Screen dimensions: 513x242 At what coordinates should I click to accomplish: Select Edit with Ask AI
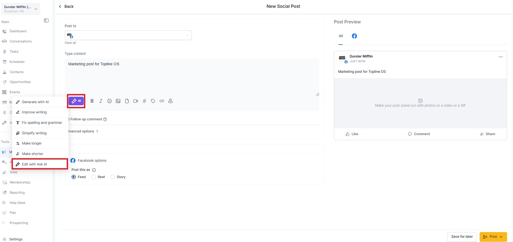[40, 164]
